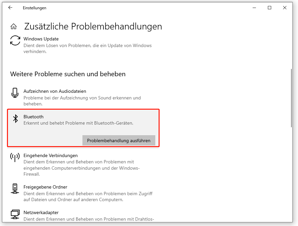The width and height of the screenshot is (298, 226).
Task: Click the antenna icon for Eingehende Verbindungen
Action: (x=15, y=157)
